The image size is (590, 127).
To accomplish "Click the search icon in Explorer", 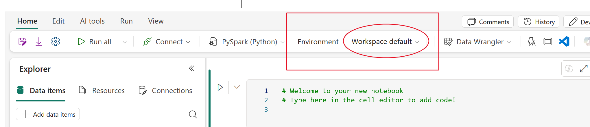I will pyautogui.click(x=193, y=114).
